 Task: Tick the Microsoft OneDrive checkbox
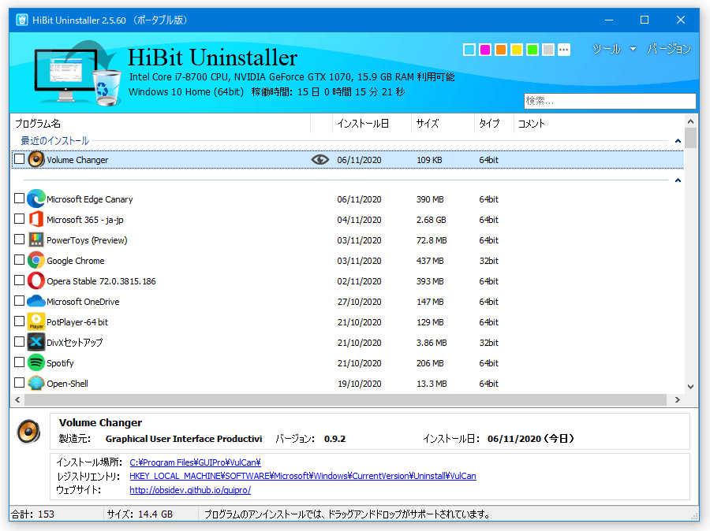coord(19,301)
